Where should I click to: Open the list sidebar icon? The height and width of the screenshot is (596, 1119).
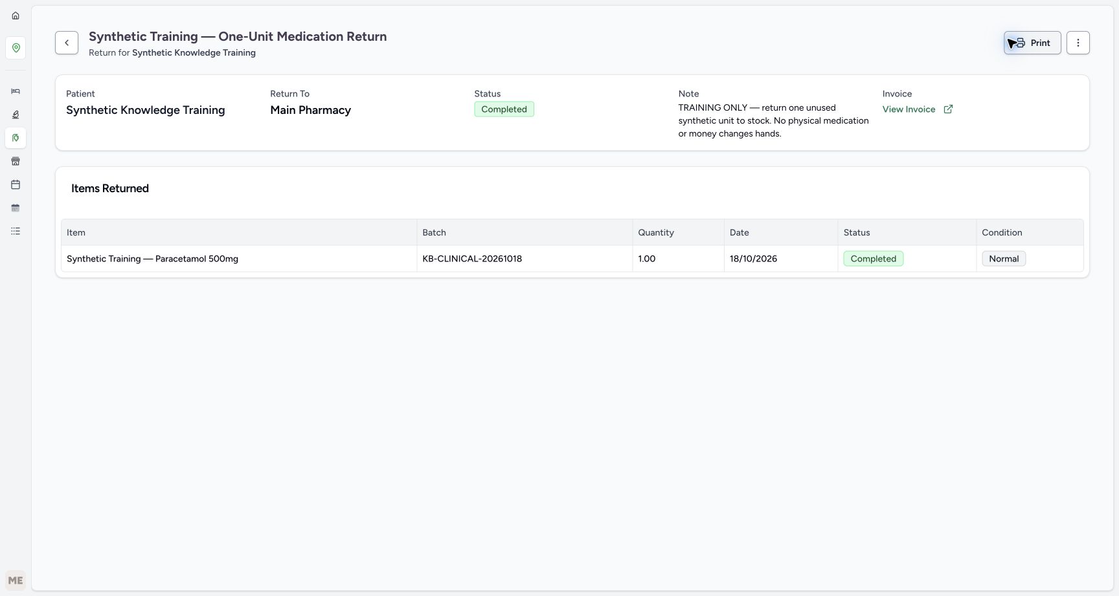tap(16, 231)
